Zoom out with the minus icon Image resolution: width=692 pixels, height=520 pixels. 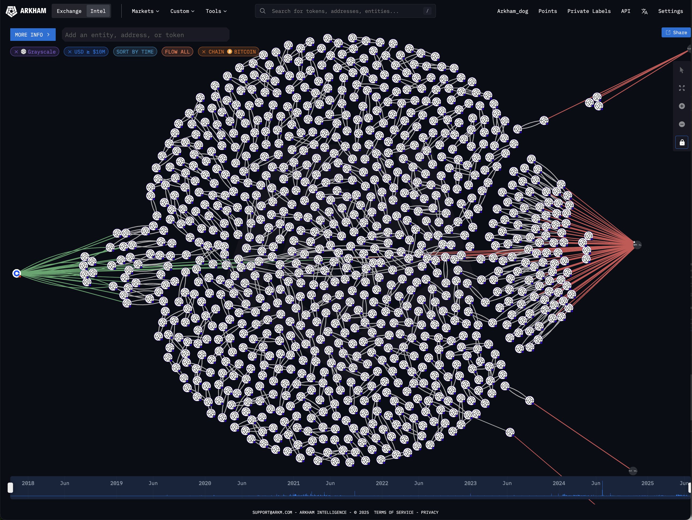pos(682,124)
